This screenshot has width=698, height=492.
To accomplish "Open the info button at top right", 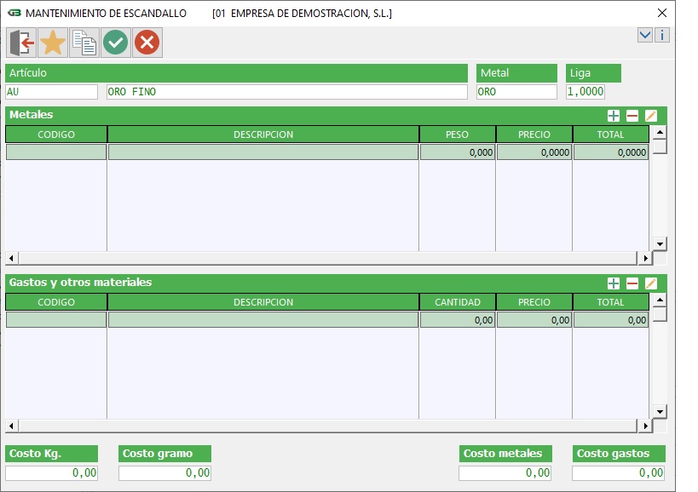I will [x=662, y=35].
